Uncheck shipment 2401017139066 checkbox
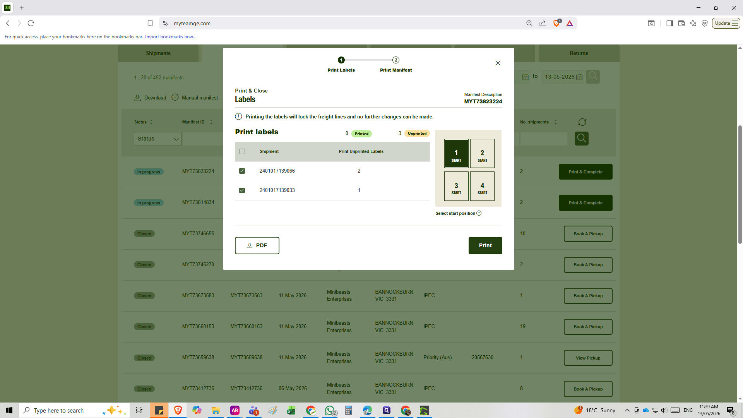743x418 pixels. click(x=242, y=171)
